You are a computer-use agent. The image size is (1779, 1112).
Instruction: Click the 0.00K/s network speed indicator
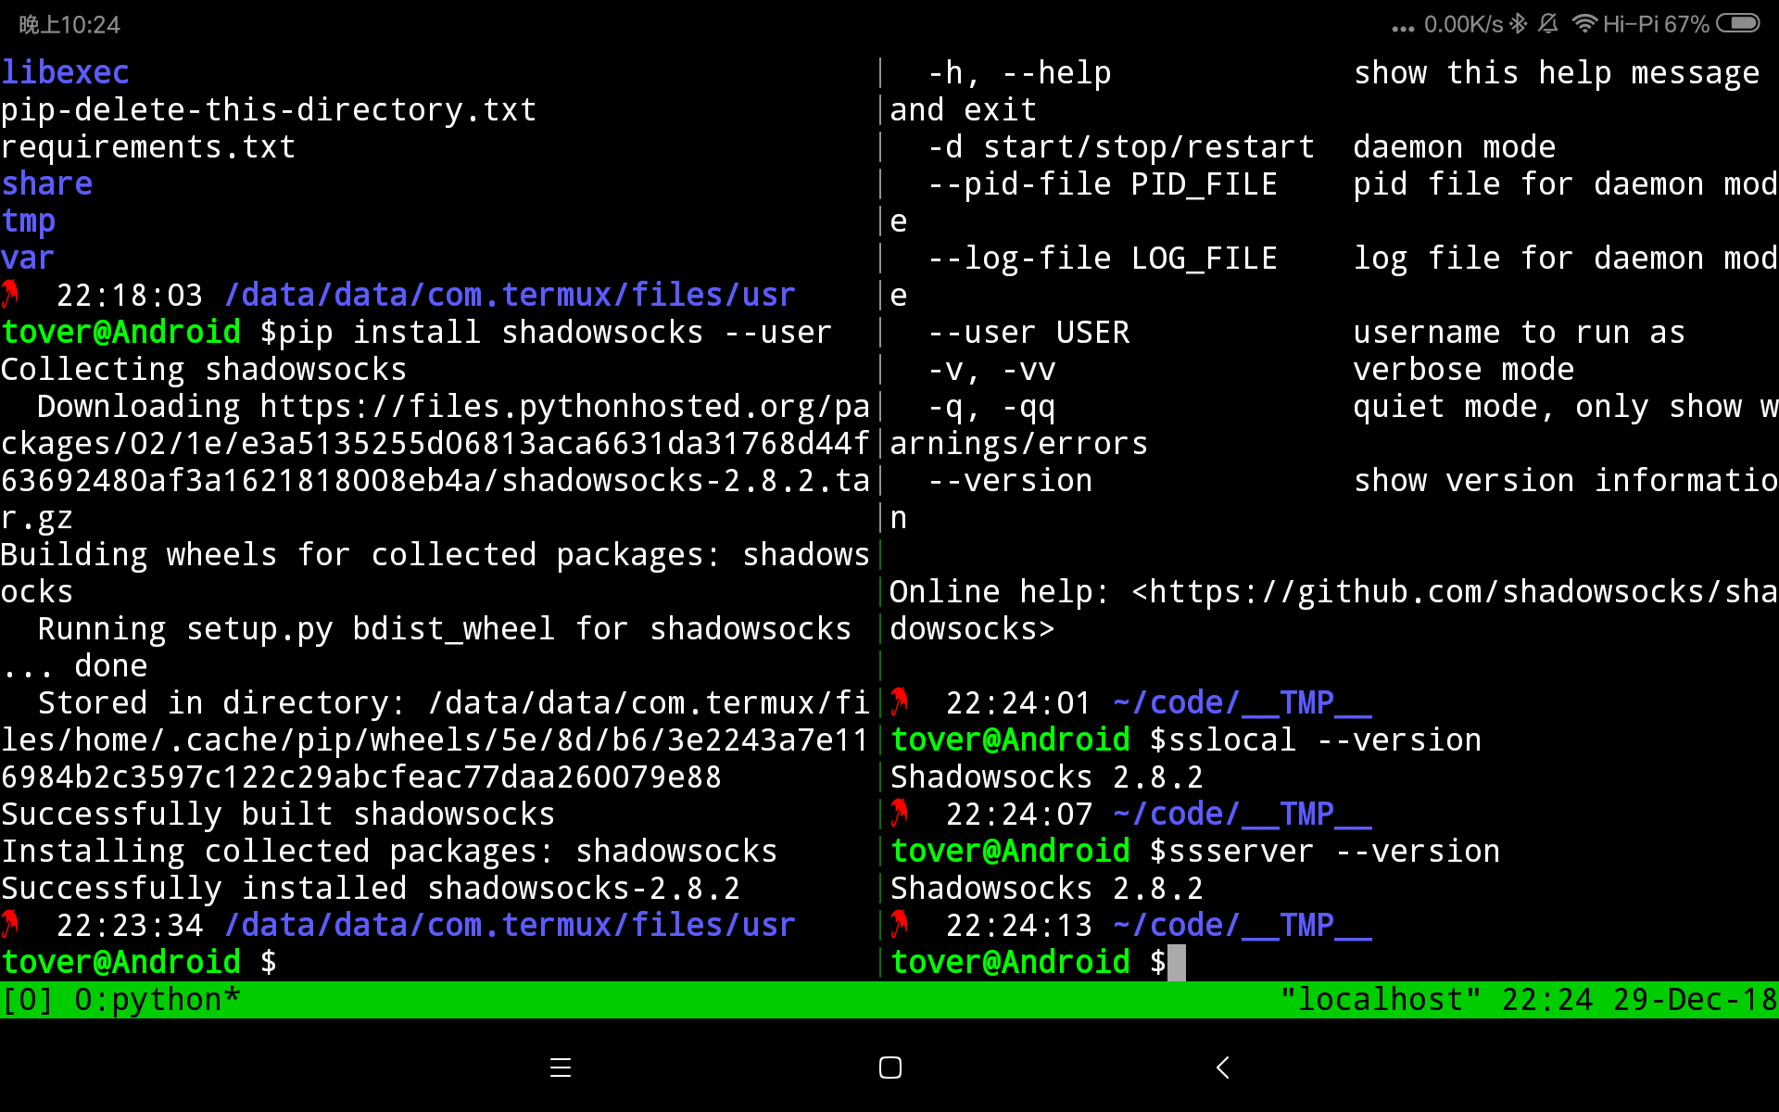pos(1463,24)
